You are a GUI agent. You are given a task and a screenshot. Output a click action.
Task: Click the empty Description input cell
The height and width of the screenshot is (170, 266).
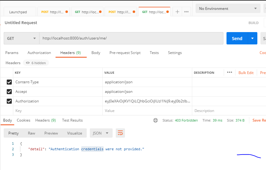point(229,111)
